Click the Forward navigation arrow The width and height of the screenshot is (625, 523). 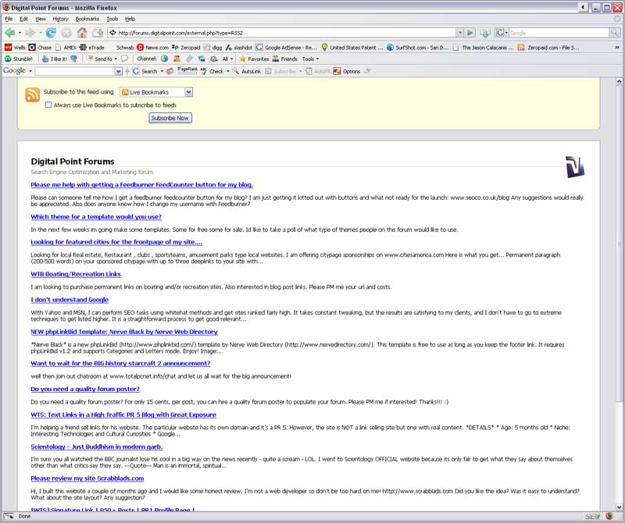click(x=30, y=33)
